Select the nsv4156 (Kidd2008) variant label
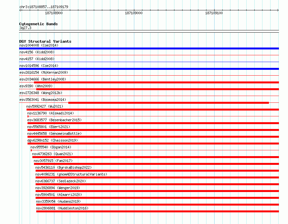 (37, 52)
